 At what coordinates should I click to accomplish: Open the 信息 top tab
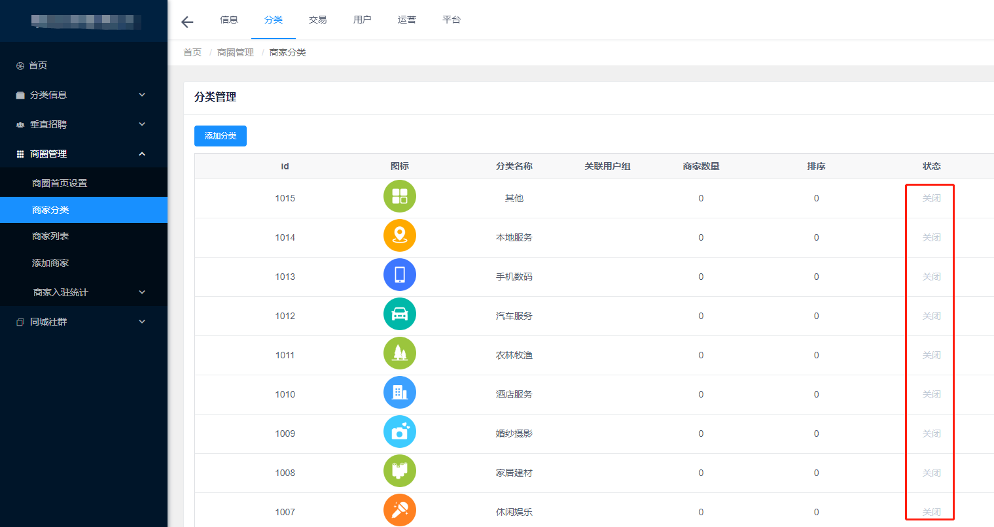tap(229, 20)
